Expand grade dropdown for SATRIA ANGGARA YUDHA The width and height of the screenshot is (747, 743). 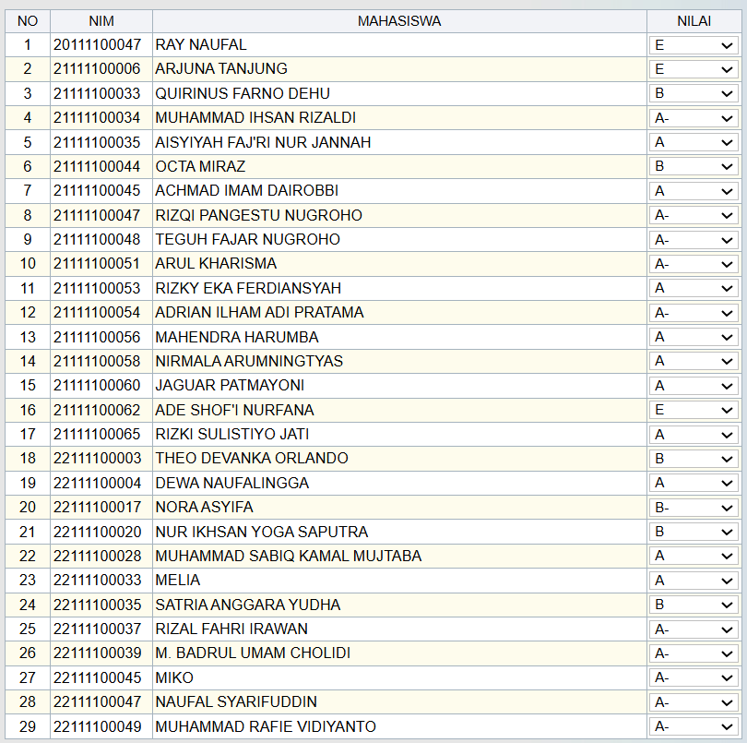(694, 605)
